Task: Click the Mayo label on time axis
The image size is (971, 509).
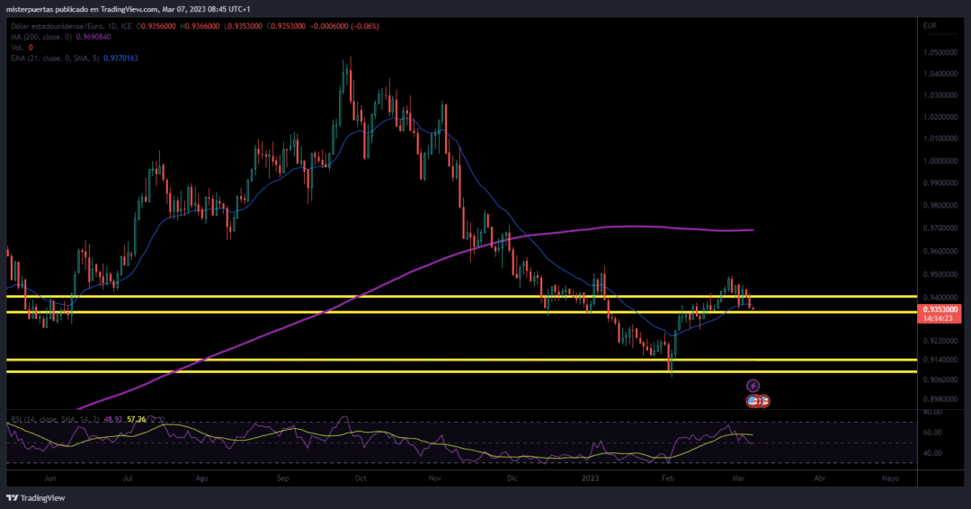Action: (x=890, y=478)
